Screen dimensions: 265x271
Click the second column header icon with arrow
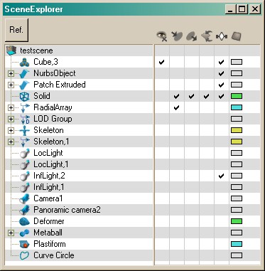point(177,36)
